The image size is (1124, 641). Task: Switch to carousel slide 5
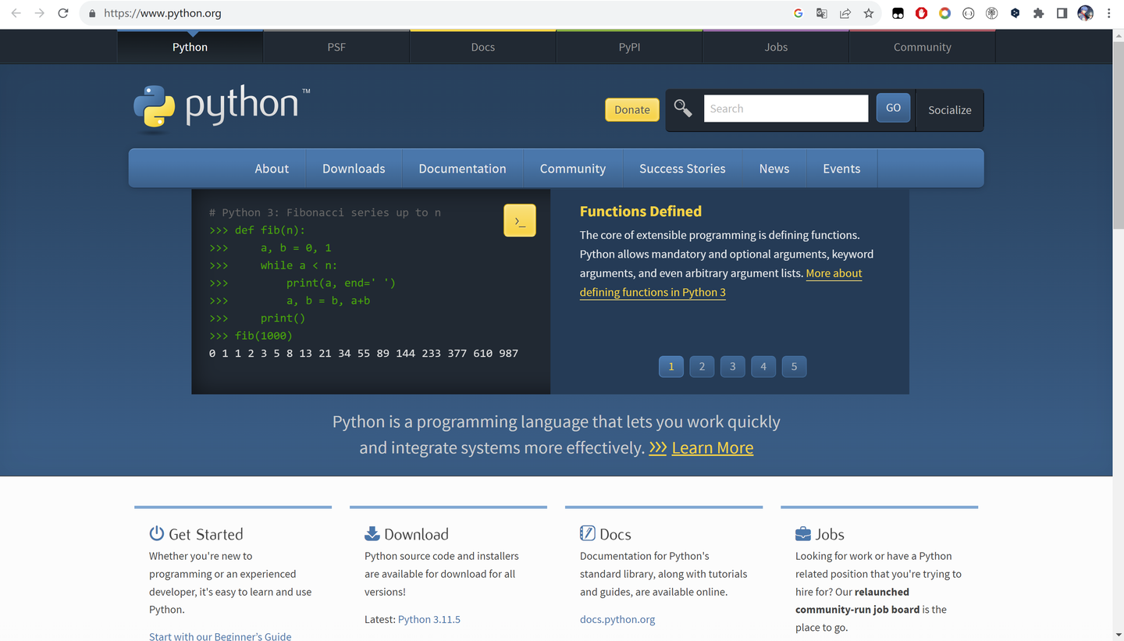794,366
